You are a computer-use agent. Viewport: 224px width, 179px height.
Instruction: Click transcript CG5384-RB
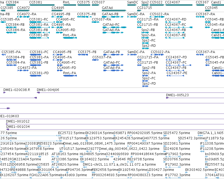(15, 25)
